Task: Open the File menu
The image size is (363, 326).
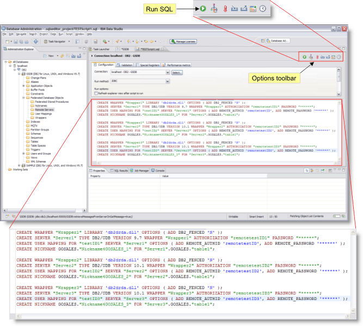Action: pos(4,34)
